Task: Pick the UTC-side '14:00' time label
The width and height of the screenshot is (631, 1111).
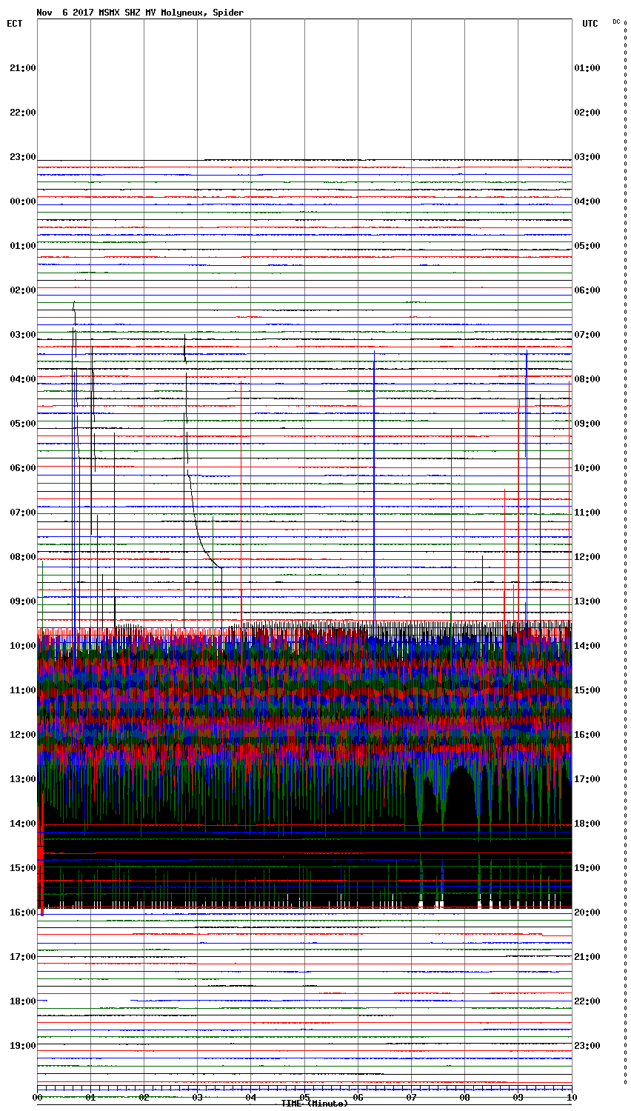Action: (x=587, y=646)
